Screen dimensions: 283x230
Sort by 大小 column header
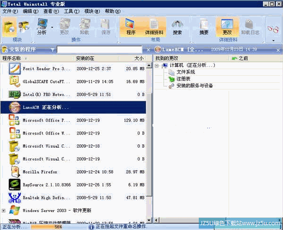tap(133, 58)
